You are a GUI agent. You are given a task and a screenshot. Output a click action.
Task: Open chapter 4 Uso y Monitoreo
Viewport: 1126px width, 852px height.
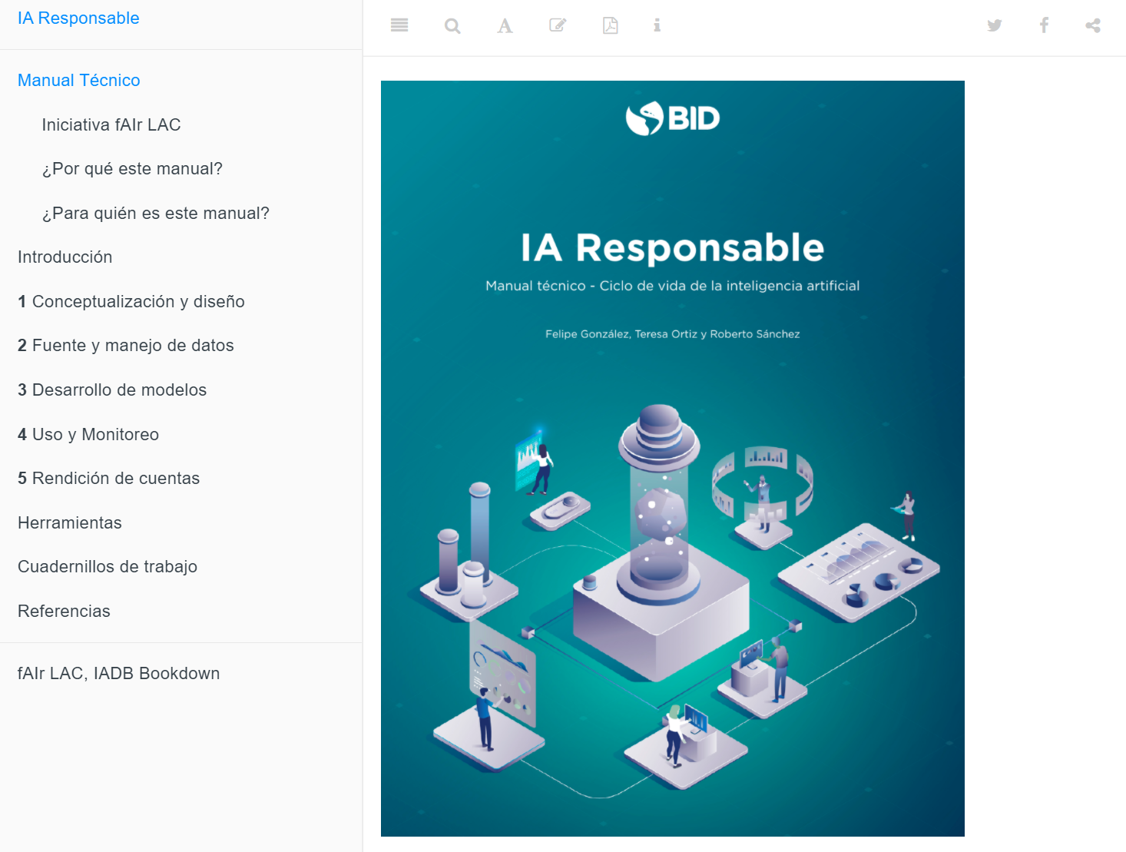point(88,435)
